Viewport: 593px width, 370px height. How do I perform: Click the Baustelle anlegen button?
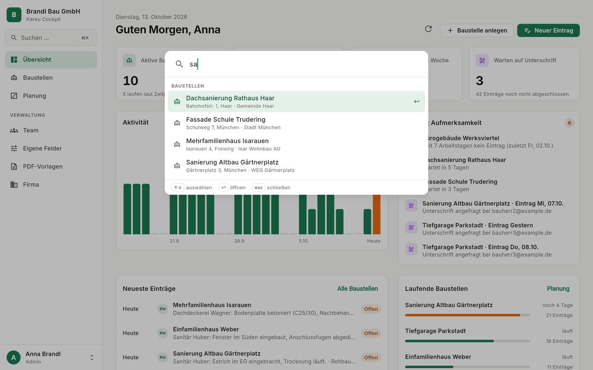[x=477, y=31]
